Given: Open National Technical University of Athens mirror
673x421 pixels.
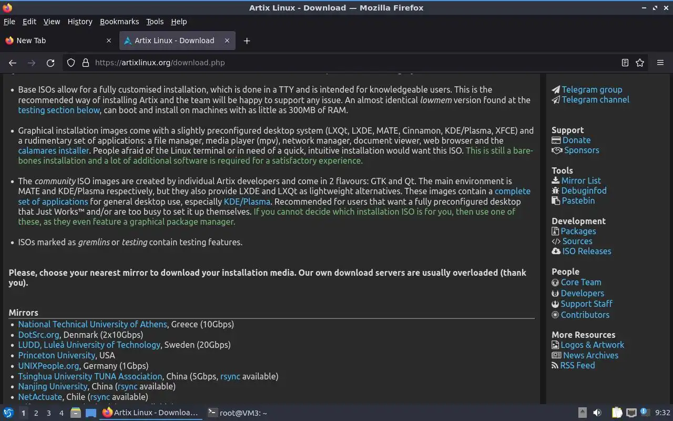Looking at the screenshot, I should 93,324.
